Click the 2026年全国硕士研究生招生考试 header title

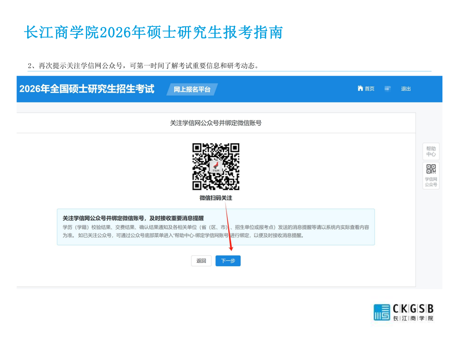point(87,89)
